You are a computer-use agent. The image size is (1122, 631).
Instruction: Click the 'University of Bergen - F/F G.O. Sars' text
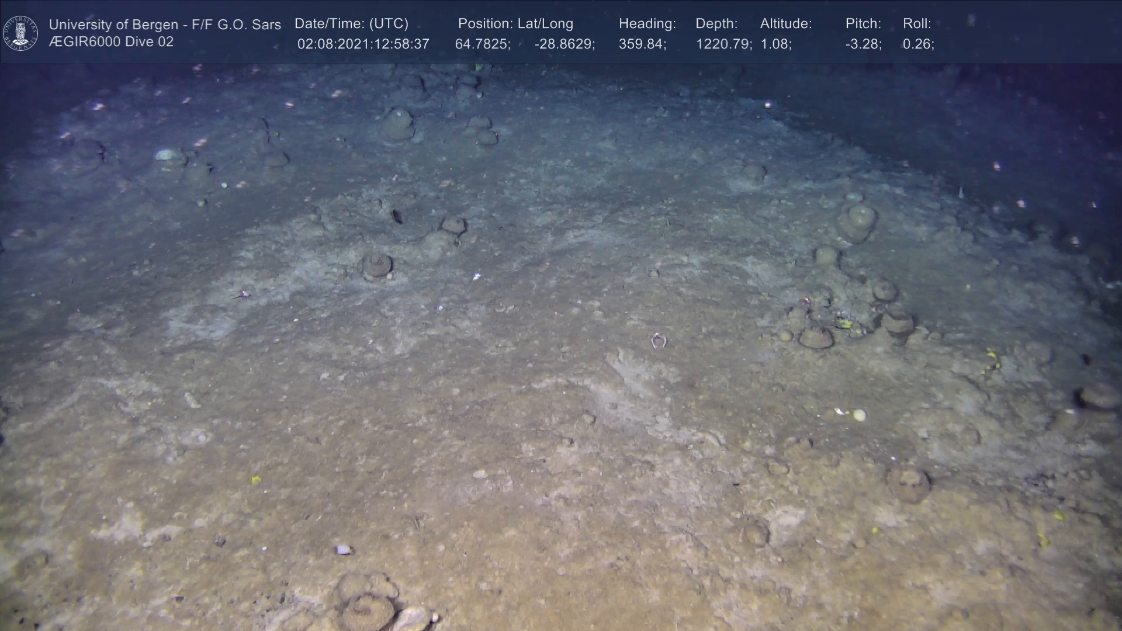click(165, 25)
